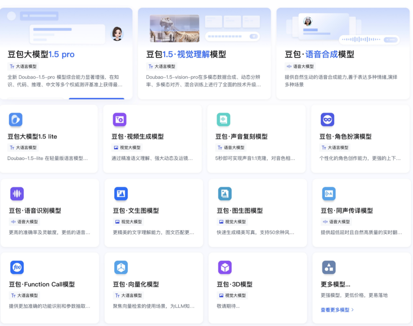413x326 pixels.
Task: Click the 大语言模型 tag under 1.5 pro
Action: (23, 66)
